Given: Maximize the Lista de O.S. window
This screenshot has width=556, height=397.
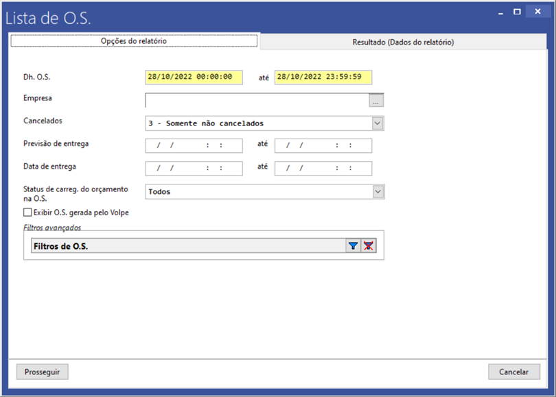Looking at the screenshot, I should (x=517, y=12).
